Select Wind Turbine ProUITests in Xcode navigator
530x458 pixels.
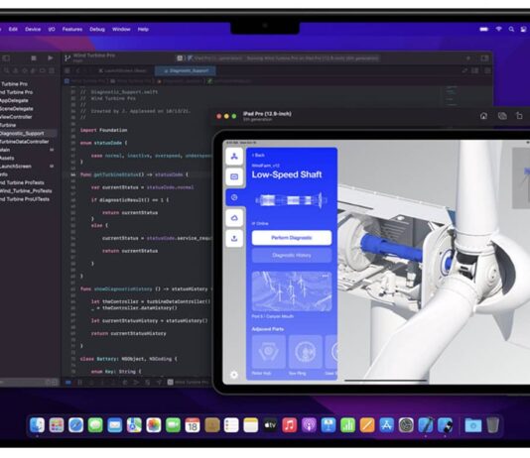click(x=25, y=199)
